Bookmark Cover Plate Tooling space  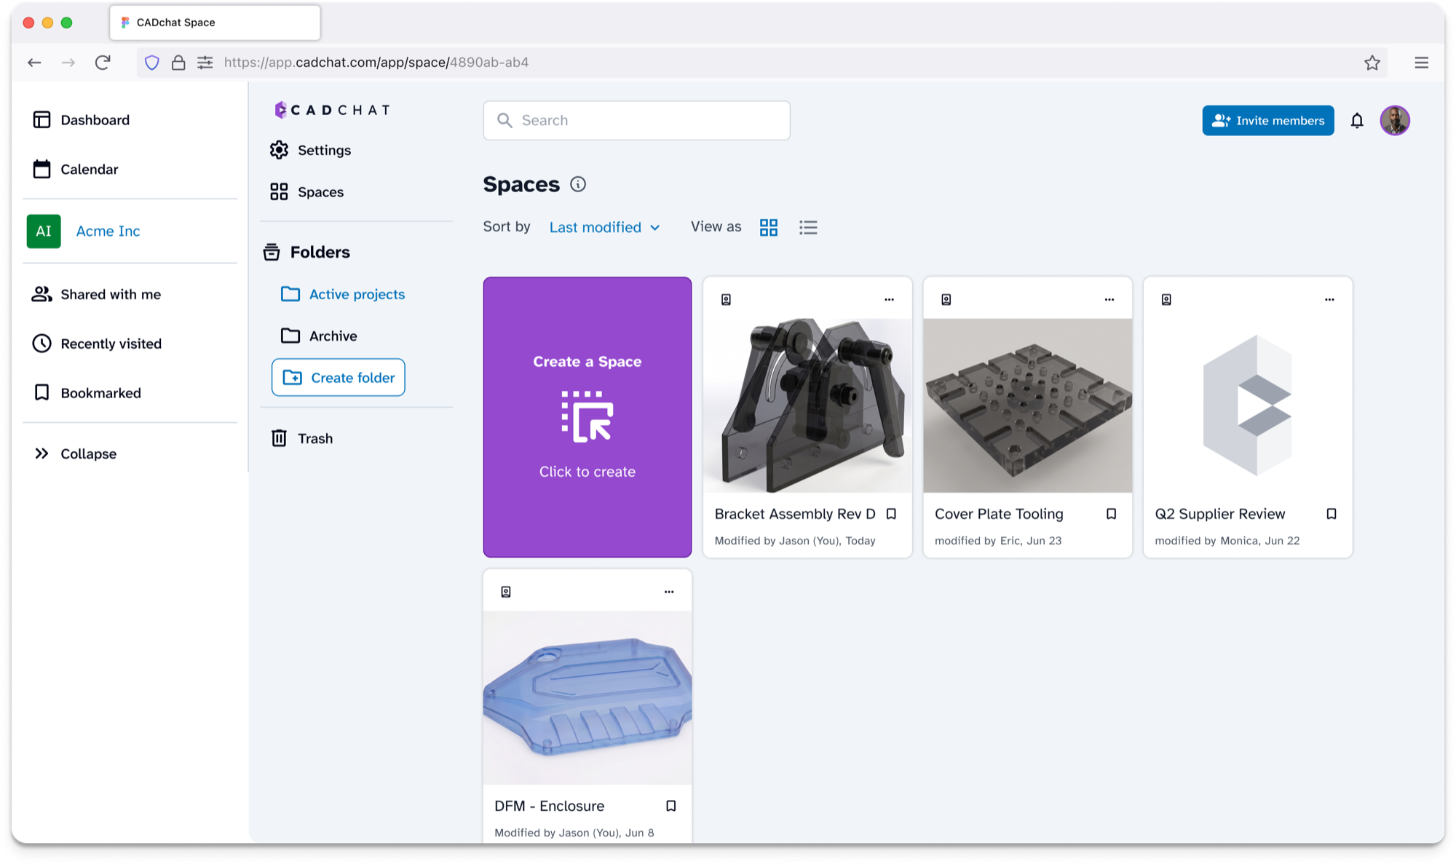[x=1112, y=514]
